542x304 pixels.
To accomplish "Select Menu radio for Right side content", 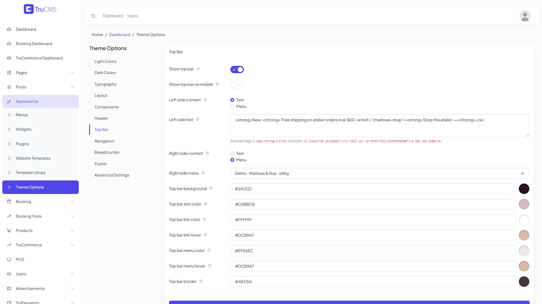I will point(232,160).
